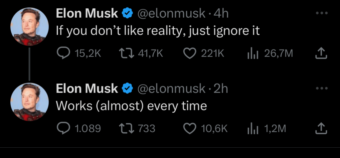Reply to 'Works (almost) every time' tweet
Screen dimensions: 340x158
click(x=62, y=128)
